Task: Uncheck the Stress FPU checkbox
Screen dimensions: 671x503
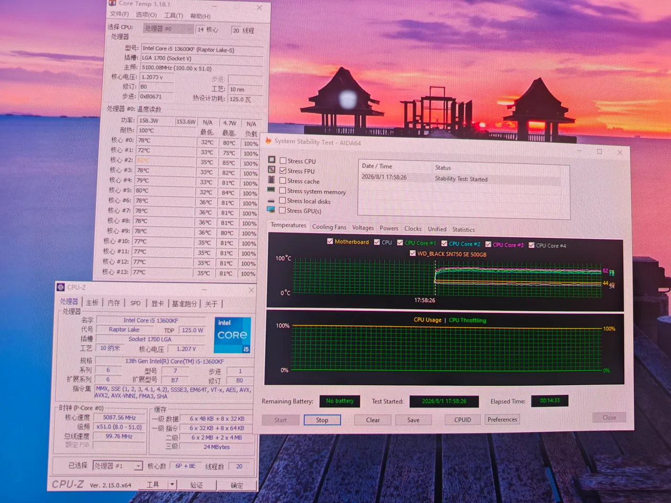Action: pyautogui.click(x=283, y=171)
